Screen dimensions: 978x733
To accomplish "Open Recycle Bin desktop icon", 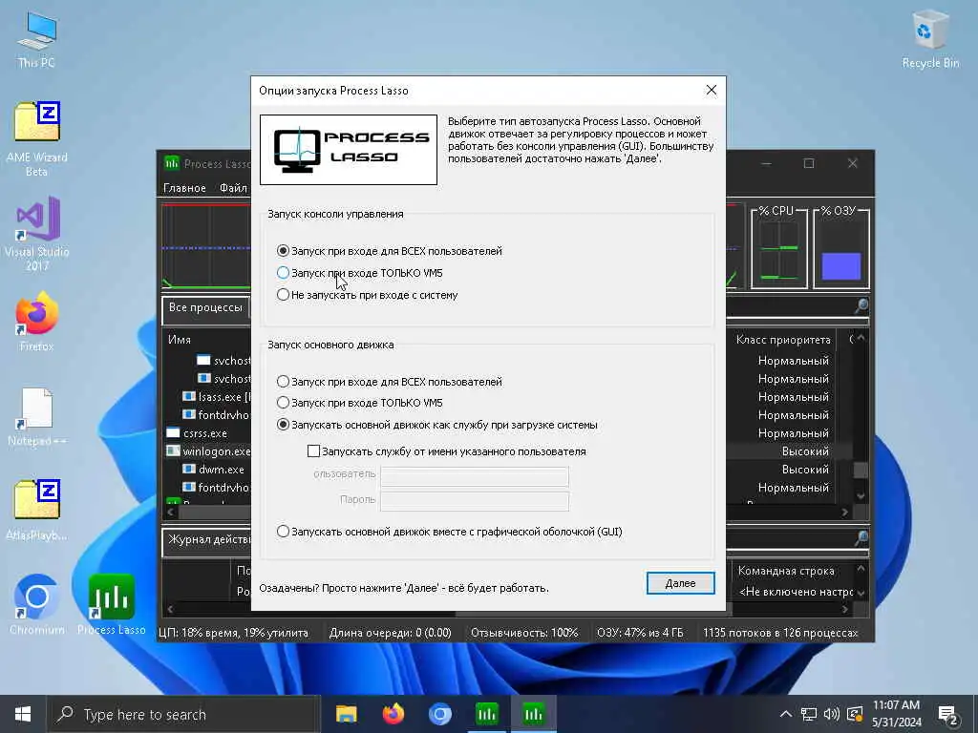I will coord(930,38).
